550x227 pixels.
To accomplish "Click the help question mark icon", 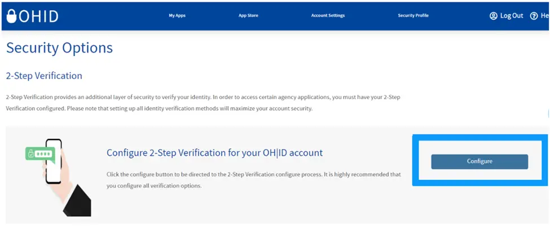I will click(x=534, y=16).
